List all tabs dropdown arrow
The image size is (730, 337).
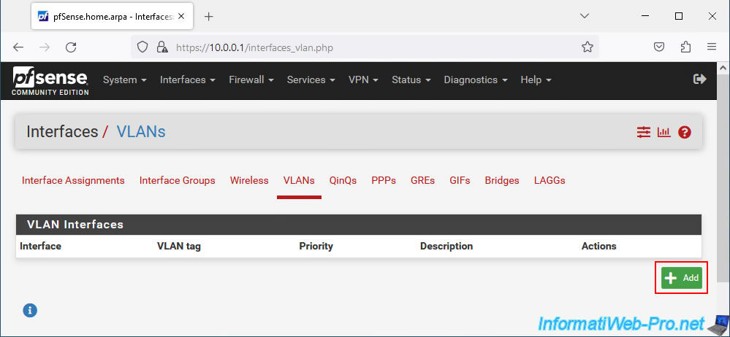[x=585, y=16]
